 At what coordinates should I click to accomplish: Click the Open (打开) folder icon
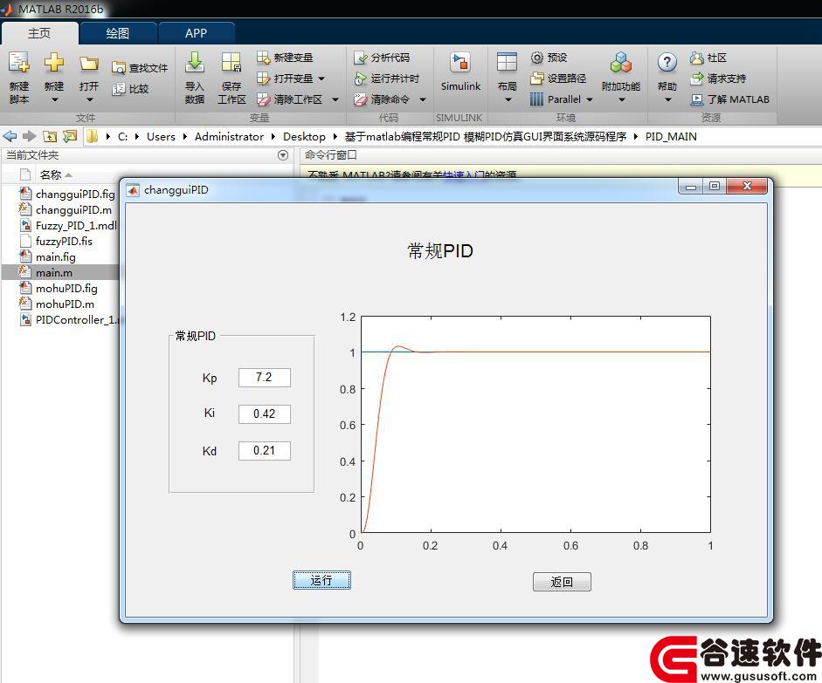click(89, 64)
